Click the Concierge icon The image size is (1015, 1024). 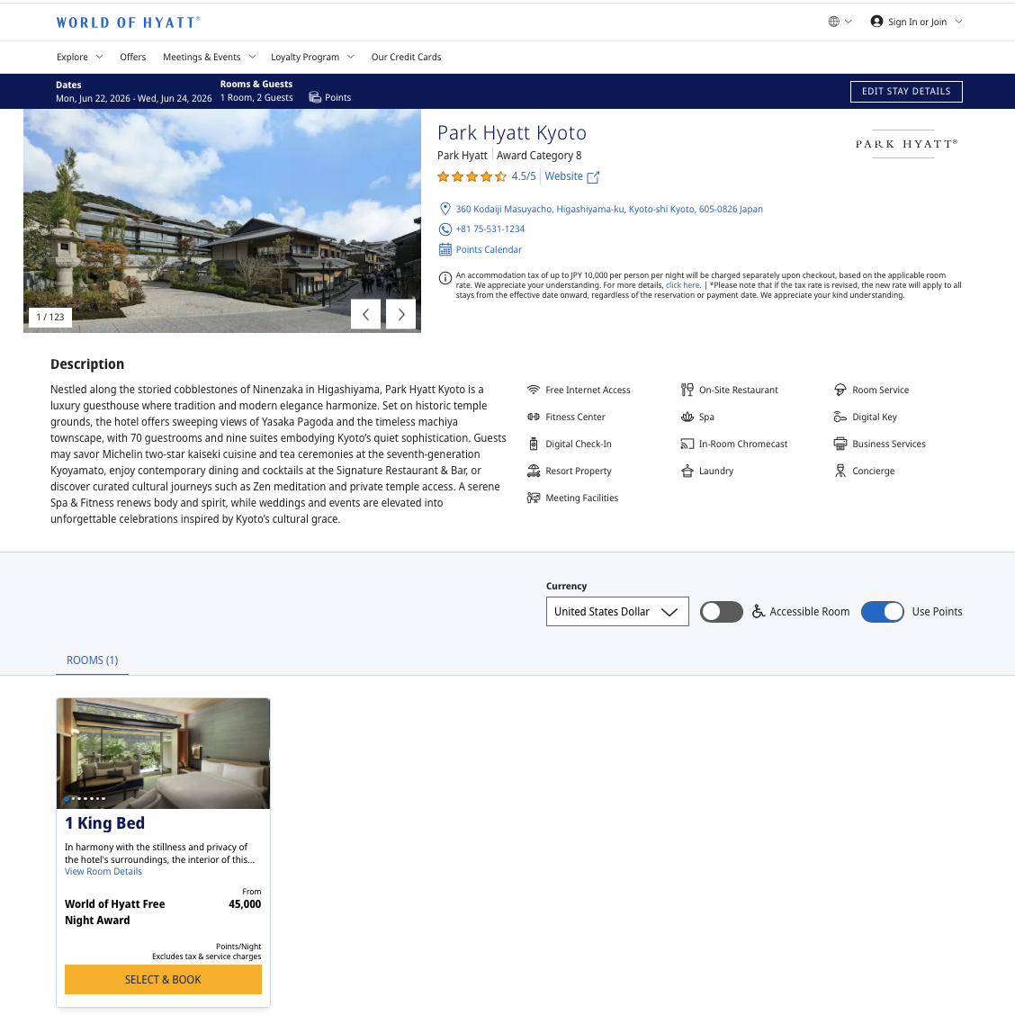coord(840,471)
